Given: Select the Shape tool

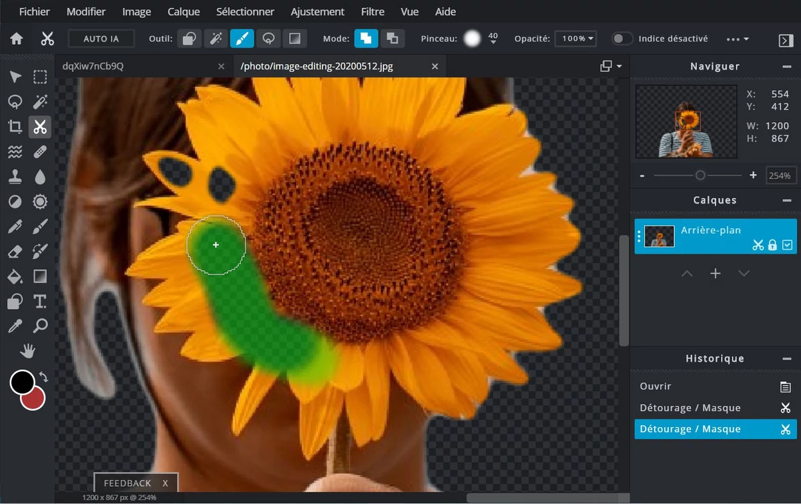Looking at the screenshot, I should (x=15, y=302).
